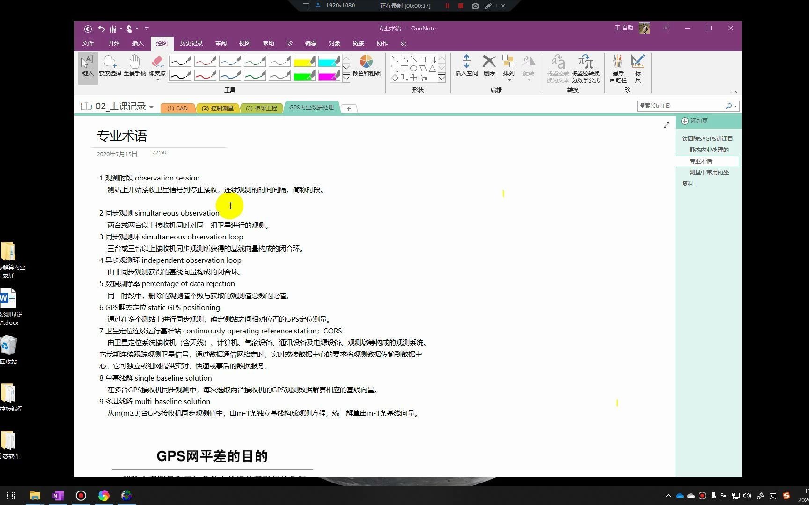The height and width of the screenshot is (505, 809).
Task: Open the 悬浮画笔栏 floating pen bar
Action: pos(618,69)
